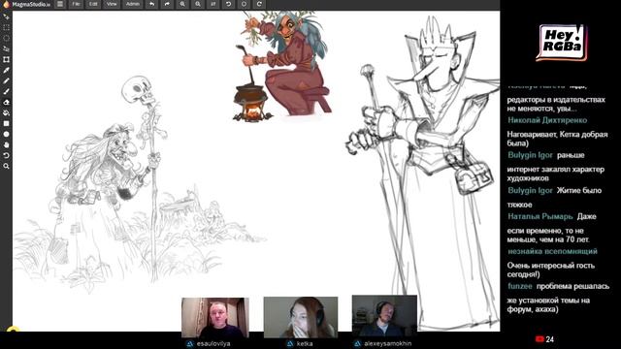Zoom out with the second magnifier toolbar icon
The width and height of the screenshot is (621, 349).
pyautogui.click(x=198, y=4)
